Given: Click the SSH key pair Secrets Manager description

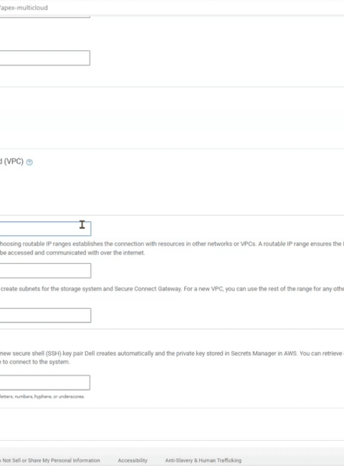Looking at the screenshot, I should pyautogui.click(x=172, y=358).
